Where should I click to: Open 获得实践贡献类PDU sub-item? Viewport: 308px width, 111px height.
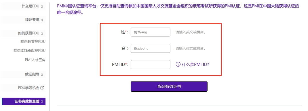(x=29, y=51)
